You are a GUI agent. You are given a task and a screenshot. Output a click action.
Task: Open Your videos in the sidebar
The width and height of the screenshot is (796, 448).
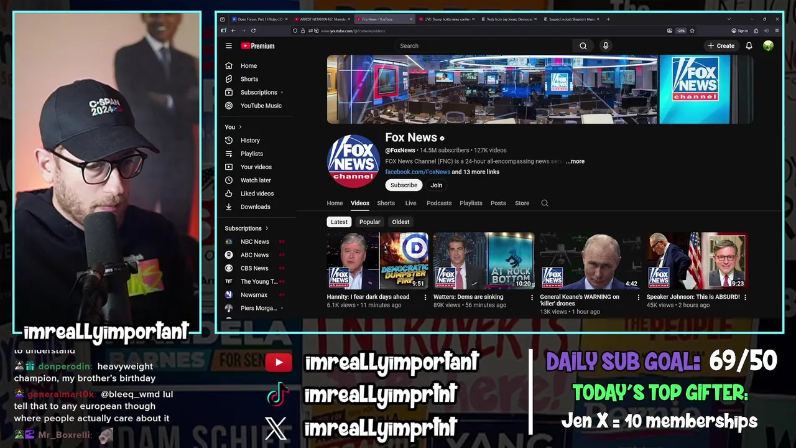click(256, 167)
